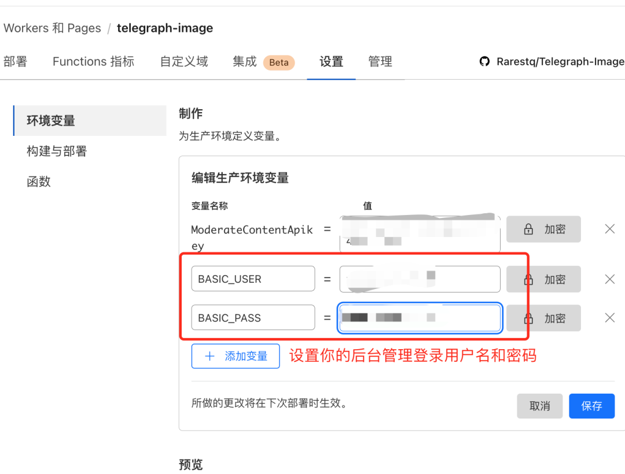Image resolution: width=625 pixels, height=474 pixels.
Task: Open the 管理 tab
Action: click(x=380, y=62)
